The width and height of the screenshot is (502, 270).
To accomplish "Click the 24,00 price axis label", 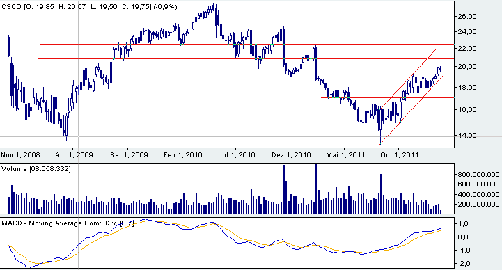I will pos(467,32).
